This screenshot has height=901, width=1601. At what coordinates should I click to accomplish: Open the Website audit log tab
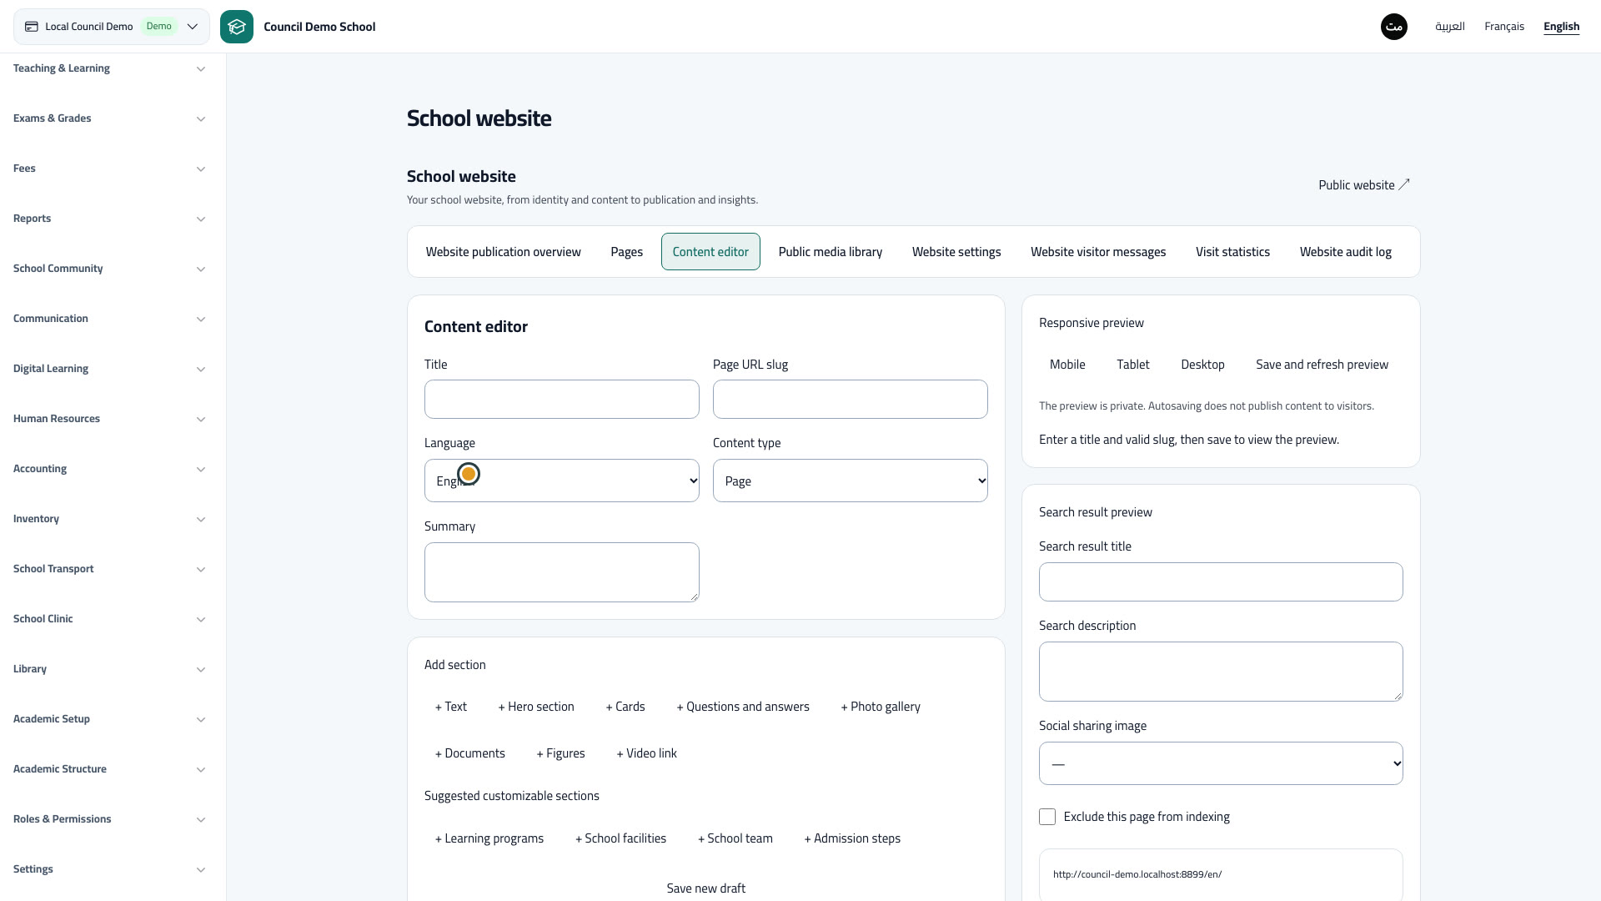pyautogui.click(x=1346, y=252)
